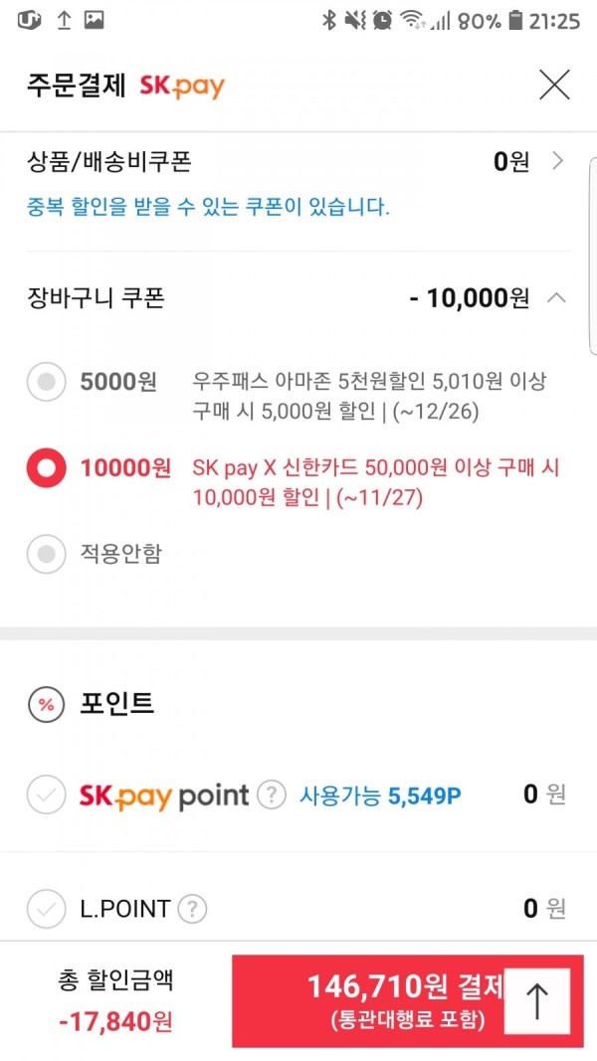The height and width of the screenshot is (1061, 597).
Task: Choose 적용안함 radio option
Action: tap(46, 554)
